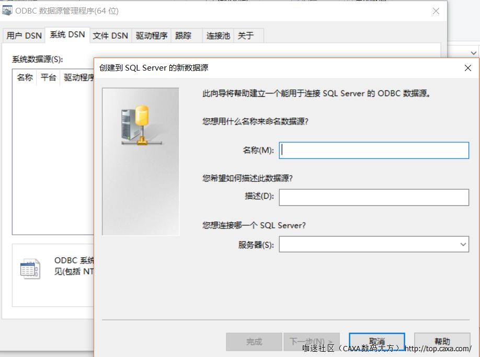Click the 下一步(N) button
480x357 pixels.
312,342
